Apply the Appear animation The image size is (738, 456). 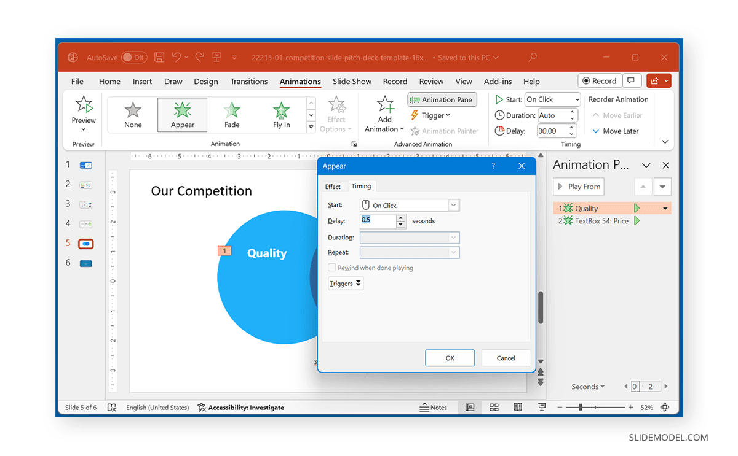[x=182, y=114]
